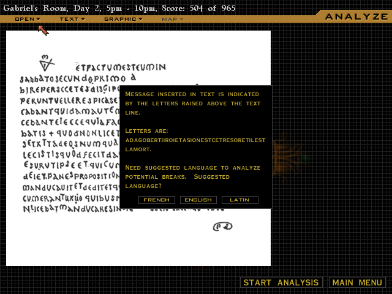Open the GRAPHIC dropdown menu
The width and height of the screenshot is (392, 294).
pos(123,19)
